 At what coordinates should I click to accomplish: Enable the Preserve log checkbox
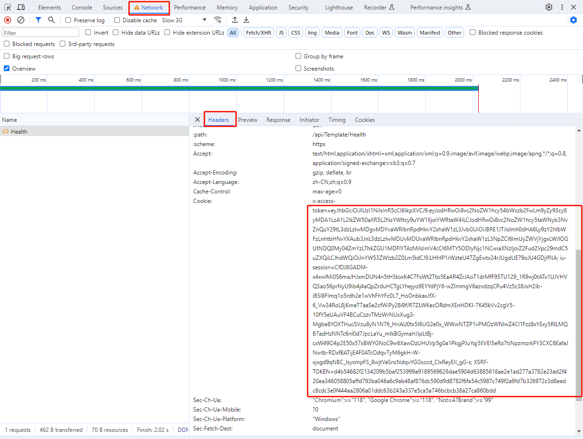[69, 20]
